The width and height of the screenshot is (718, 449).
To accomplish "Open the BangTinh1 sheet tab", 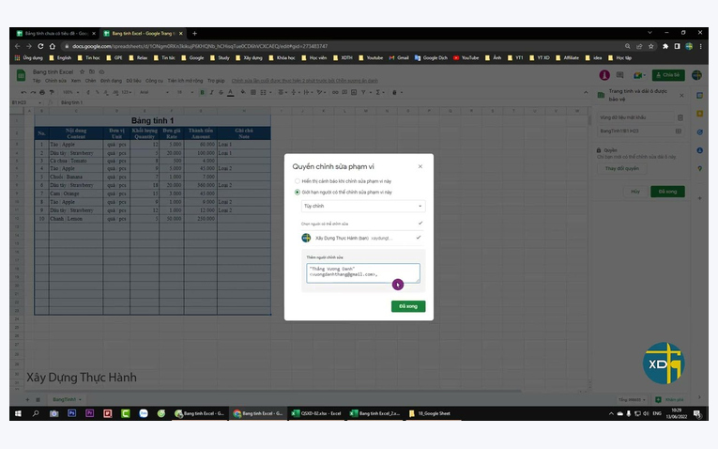I will point(67,399).
